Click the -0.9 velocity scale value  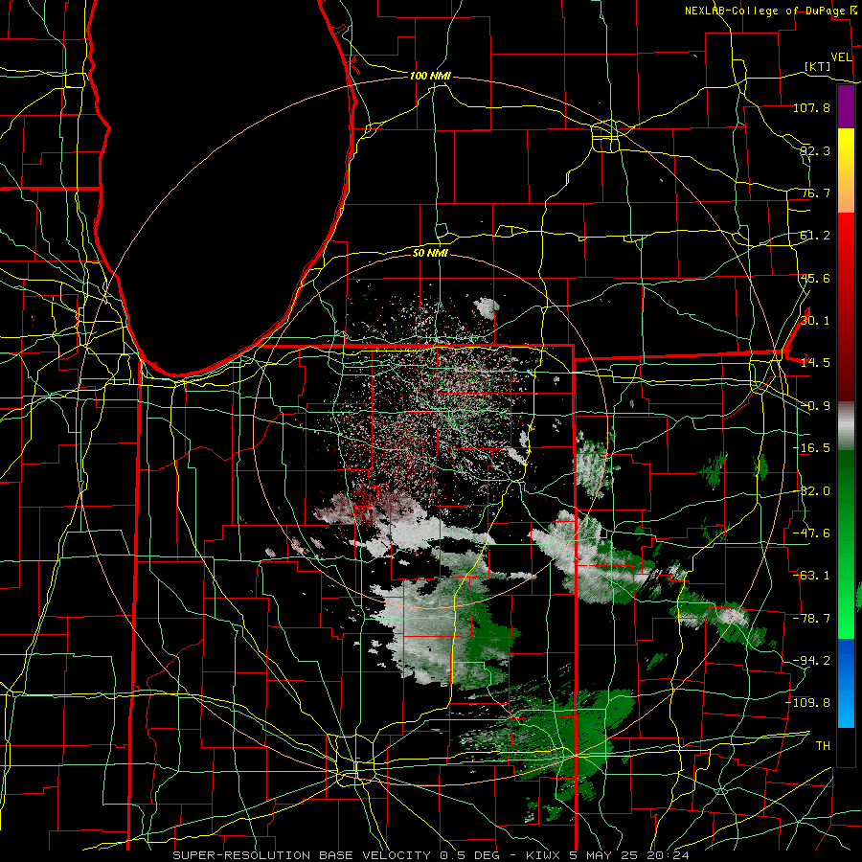click(x=815, y=406)
